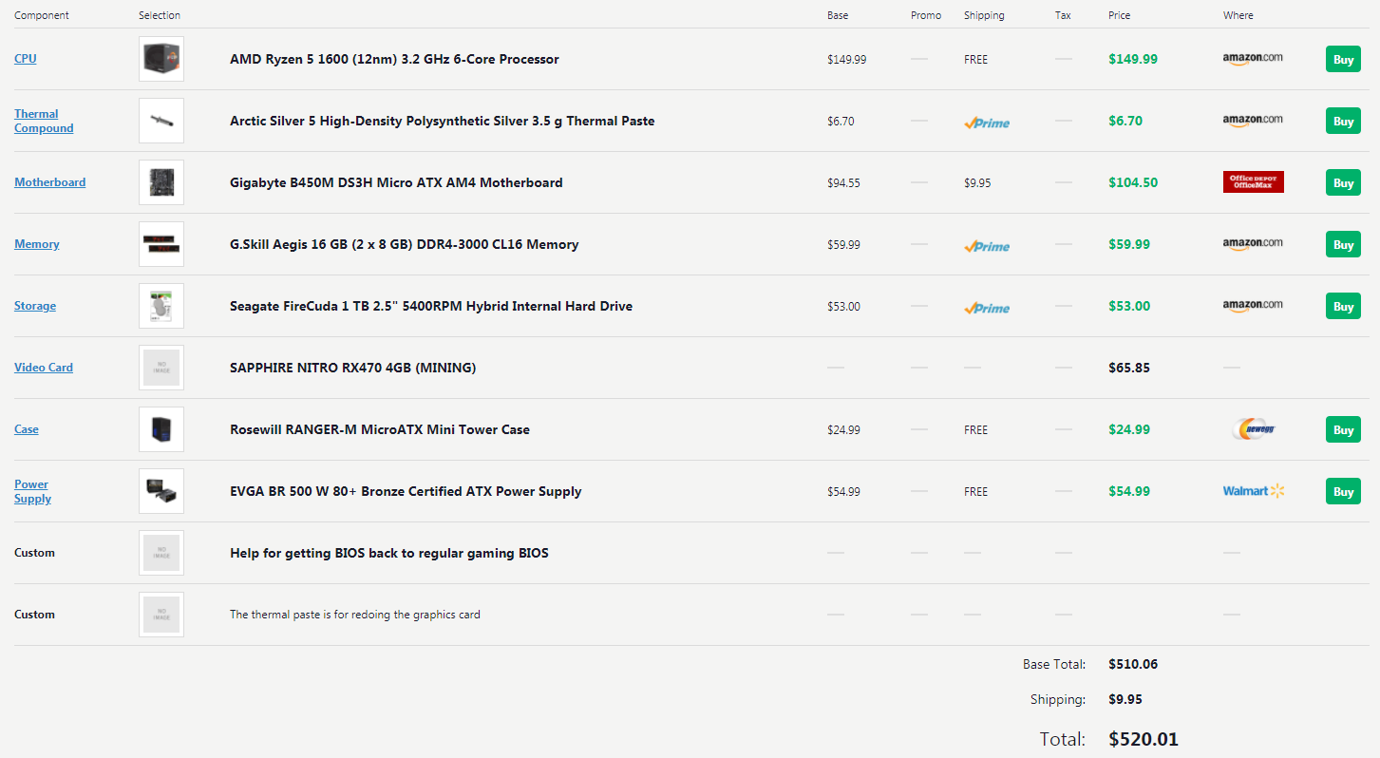Open the Memory component link
The image size is (1380, 758).
(x=37, y=244)
